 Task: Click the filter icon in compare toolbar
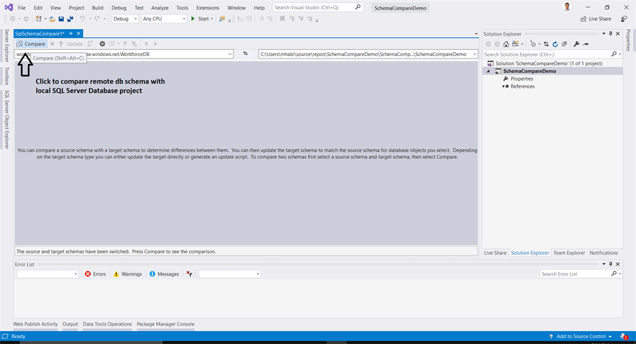[x=125, y=44]
